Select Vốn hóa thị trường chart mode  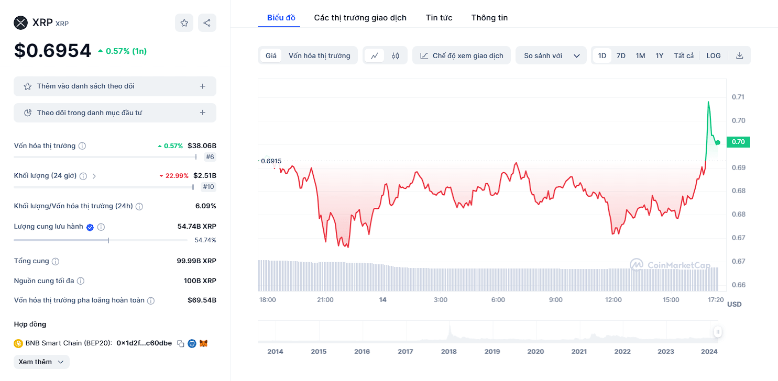tap(320, 55)
